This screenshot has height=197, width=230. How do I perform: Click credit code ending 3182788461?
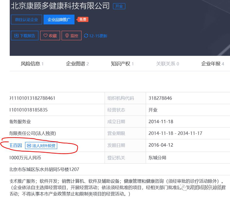point(33,98)
